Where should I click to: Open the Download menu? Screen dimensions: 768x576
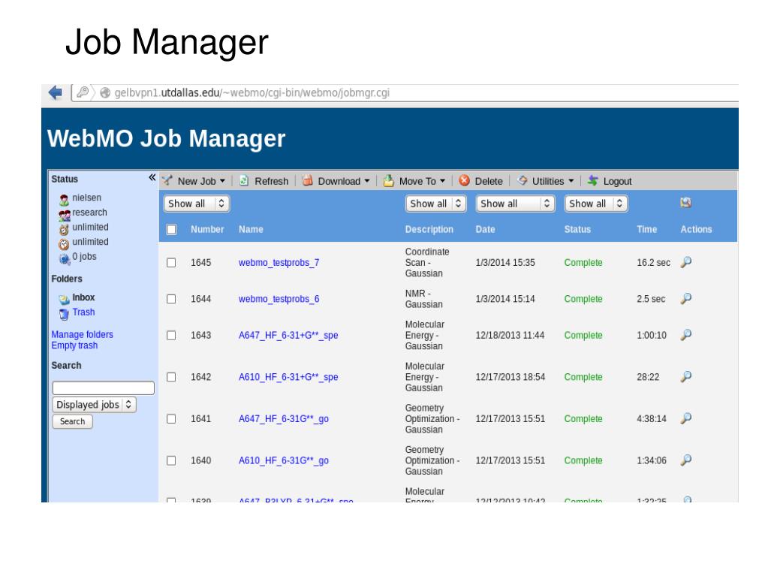tap(344, 181)
